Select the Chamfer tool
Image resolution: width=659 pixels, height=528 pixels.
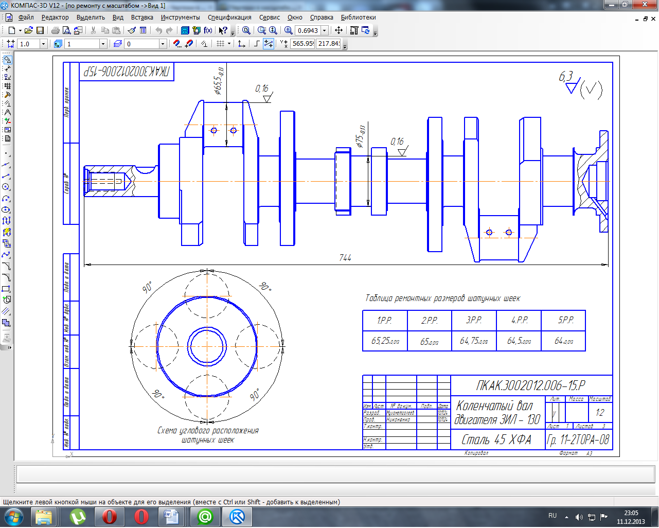6,266
